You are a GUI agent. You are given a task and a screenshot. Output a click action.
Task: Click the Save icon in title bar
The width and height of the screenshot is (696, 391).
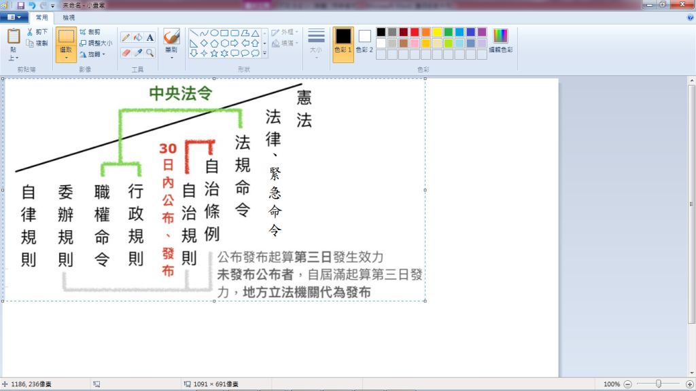(x=21, y=5)
